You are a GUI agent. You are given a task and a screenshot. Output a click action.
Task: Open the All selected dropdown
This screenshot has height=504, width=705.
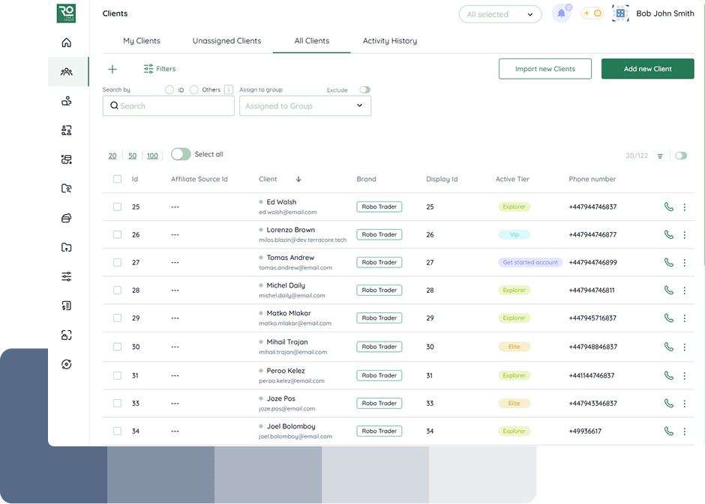(500, 14)
